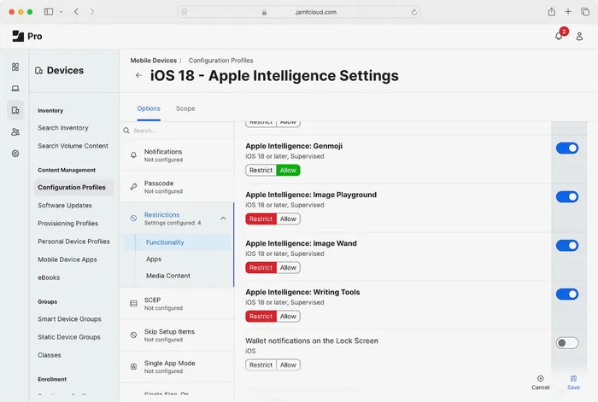
Task: Go forward in Safari browser history
Action: [92, 12]
